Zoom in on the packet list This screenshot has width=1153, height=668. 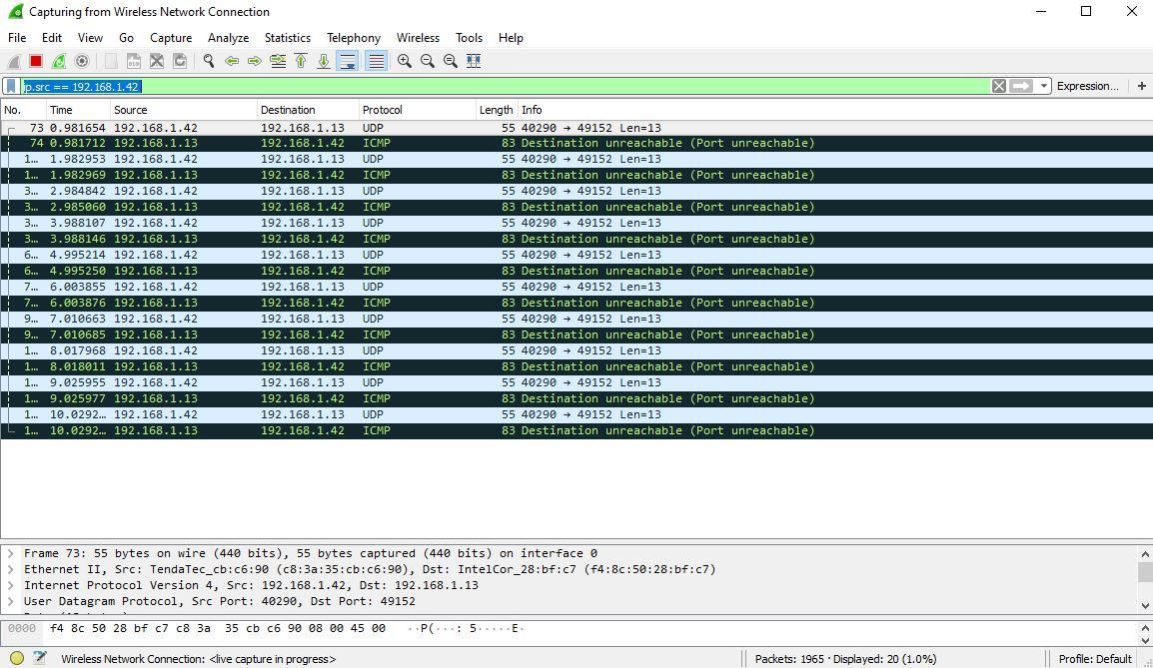pyautogui.click(x=404, y=61)
